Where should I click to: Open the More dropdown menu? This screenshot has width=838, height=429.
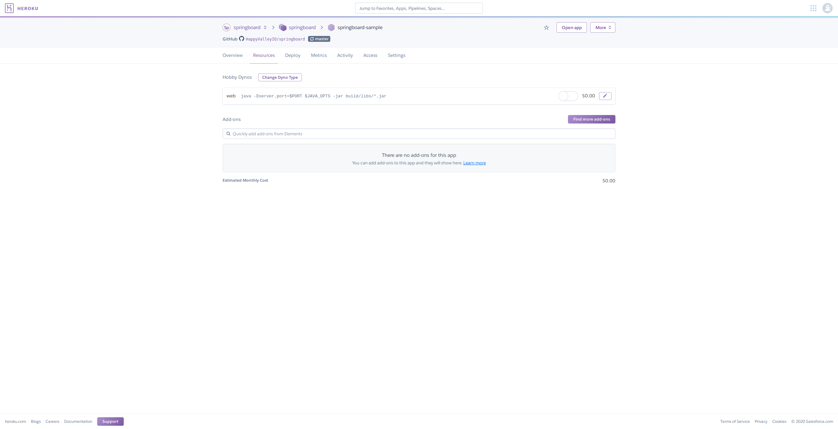click(603, 27)
